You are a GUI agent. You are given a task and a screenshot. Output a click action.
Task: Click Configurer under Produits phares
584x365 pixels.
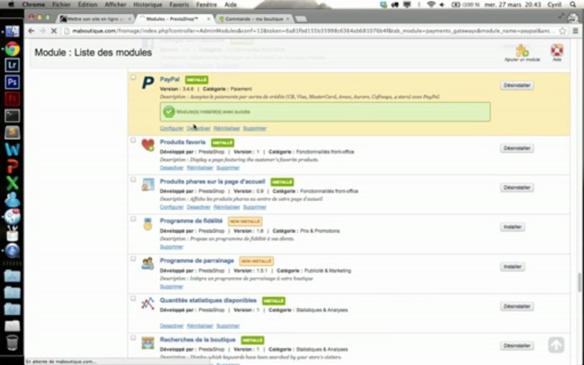(172, 207)
